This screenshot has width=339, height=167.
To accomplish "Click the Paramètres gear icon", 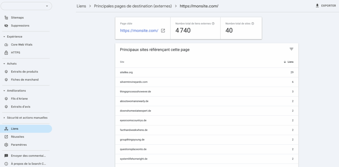I will point(6,145).
